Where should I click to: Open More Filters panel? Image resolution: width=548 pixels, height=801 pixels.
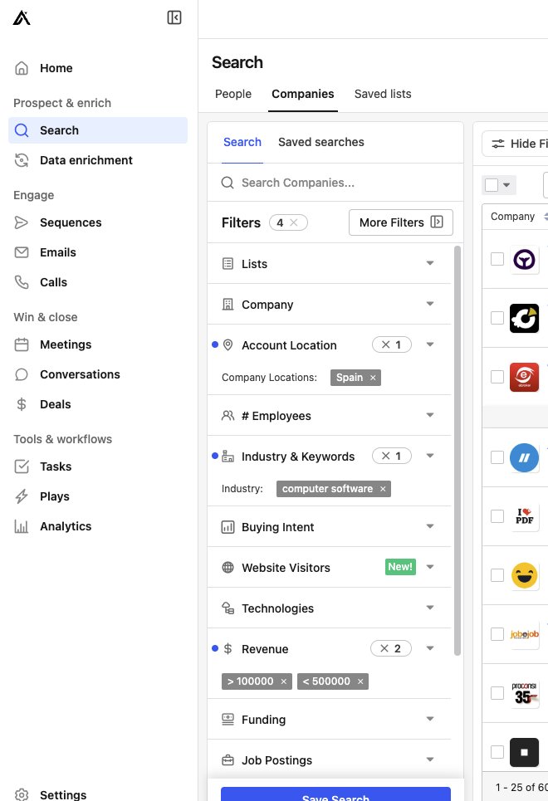click(x=401, y=222)
